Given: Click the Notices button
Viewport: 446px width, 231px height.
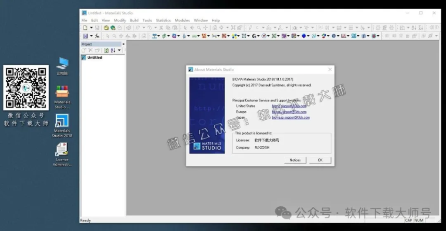Looking at the screenshot, I should [x=295, y=160].
